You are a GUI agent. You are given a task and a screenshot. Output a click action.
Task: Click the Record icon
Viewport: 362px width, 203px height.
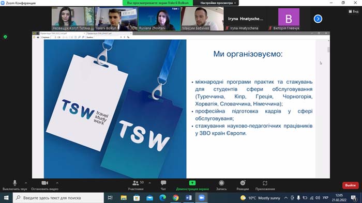tap(221, 183)
